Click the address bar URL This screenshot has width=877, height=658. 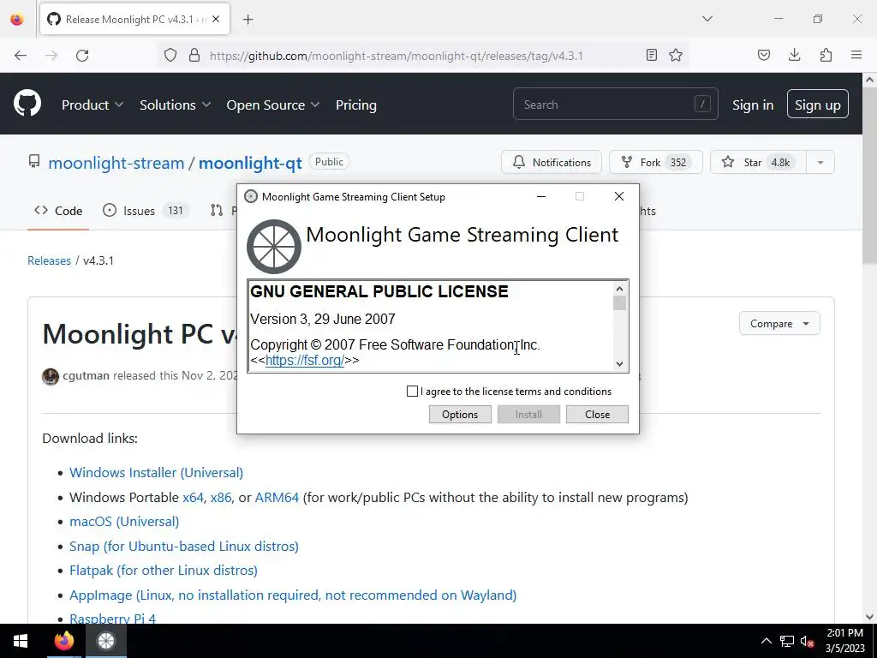click(396, 56)
